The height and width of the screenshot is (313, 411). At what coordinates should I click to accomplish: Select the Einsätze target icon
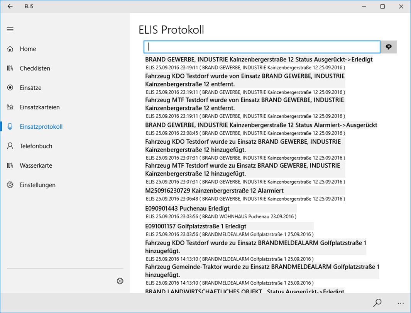coord(10,88)
